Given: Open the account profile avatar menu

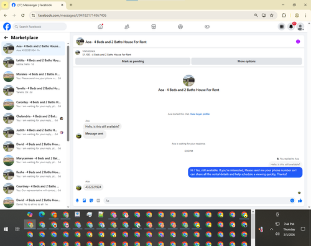Looking at the screenshot, I should (300, 27).
